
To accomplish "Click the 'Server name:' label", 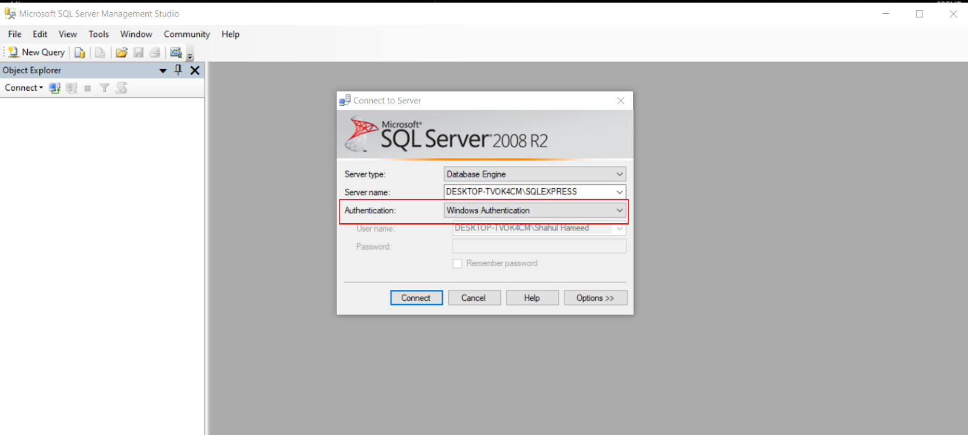I will click(367, 192).
